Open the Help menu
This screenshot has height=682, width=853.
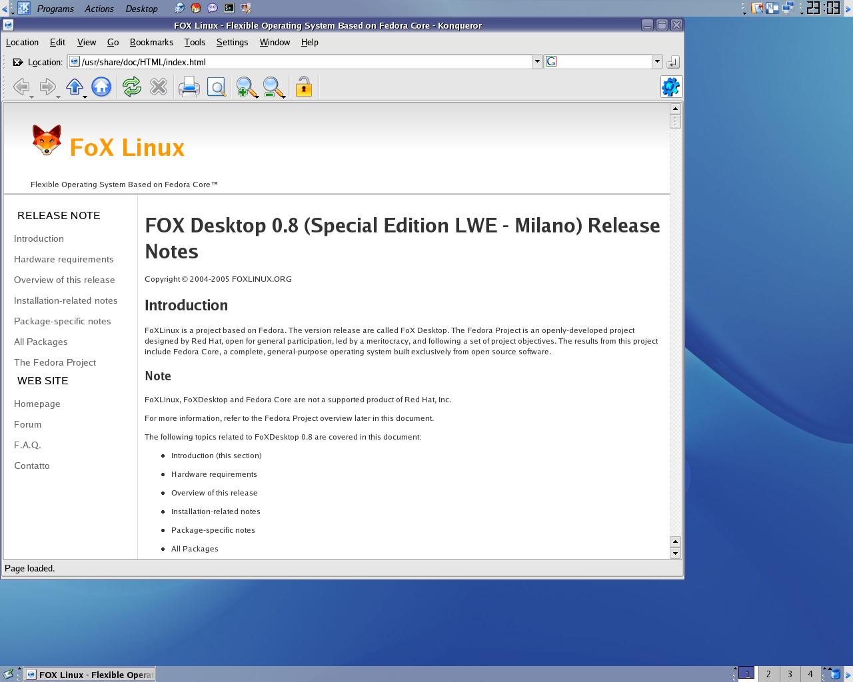point(309,42)
